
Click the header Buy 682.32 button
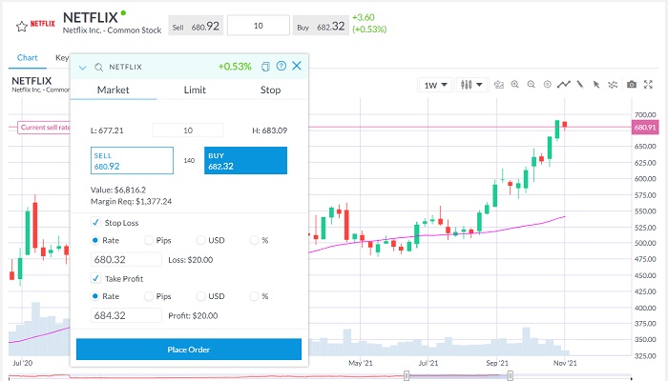321,27
